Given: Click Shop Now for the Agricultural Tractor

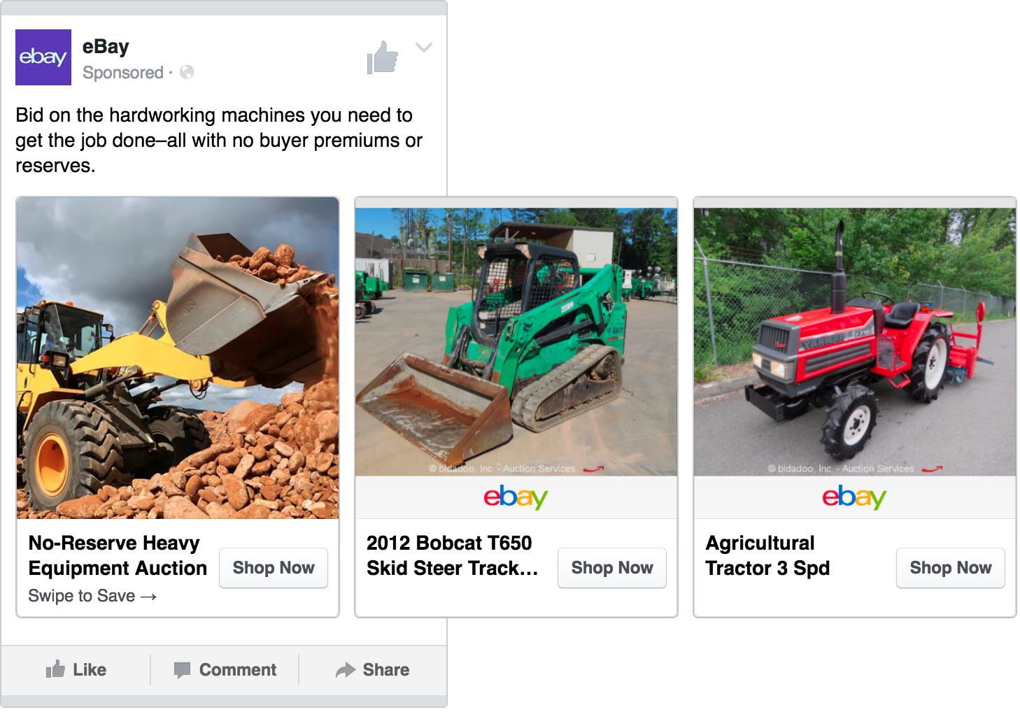Looking at the screenshot, I should click(x=950, y=567).
